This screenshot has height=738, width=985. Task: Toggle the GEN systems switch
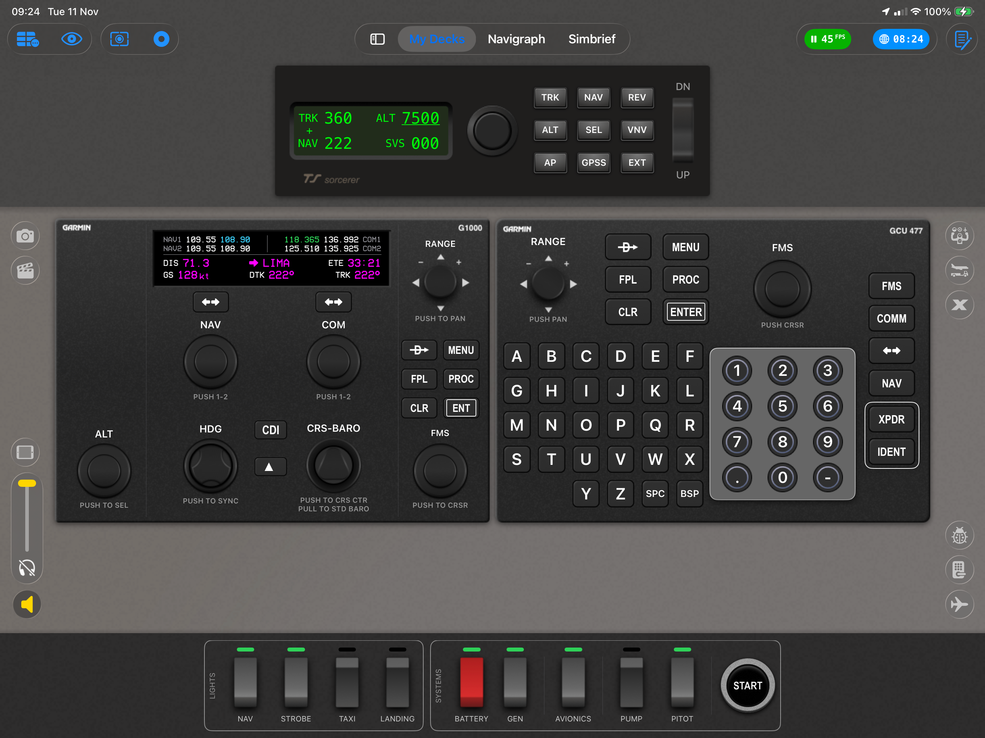pyautogui.click(x=515, y=682)
